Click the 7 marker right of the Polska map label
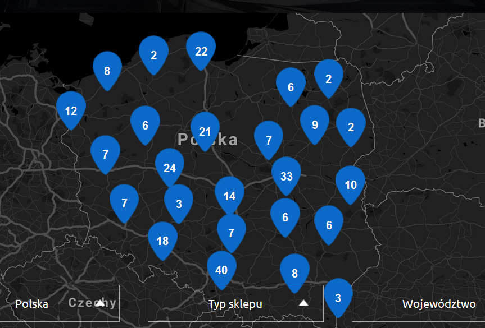This screenshot has height=328, width=485. pos(269,140)
